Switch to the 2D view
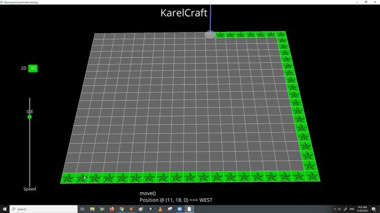Image resolution: width=380 pixels, height=213 pixels. [24, 69]
